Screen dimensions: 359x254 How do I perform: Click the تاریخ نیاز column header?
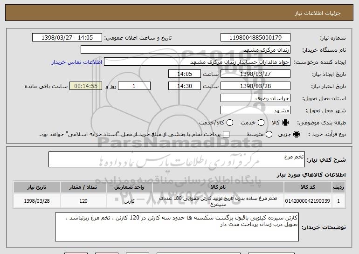(37, 187)
